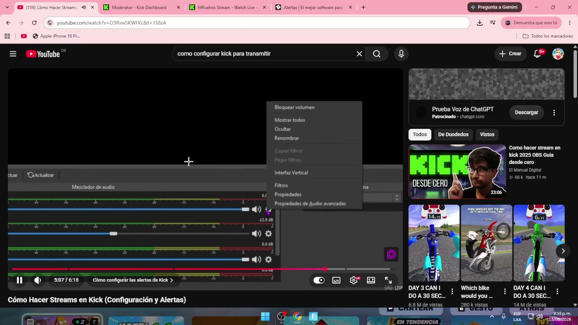Open Windows Start menu
578x325 pixels.
(266, 316)
